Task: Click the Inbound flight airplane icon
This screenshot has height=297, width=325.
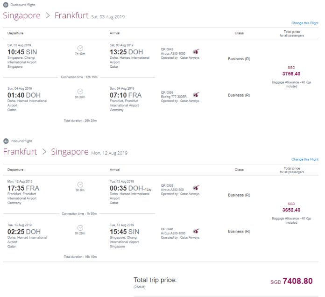Action: (6, 141)
